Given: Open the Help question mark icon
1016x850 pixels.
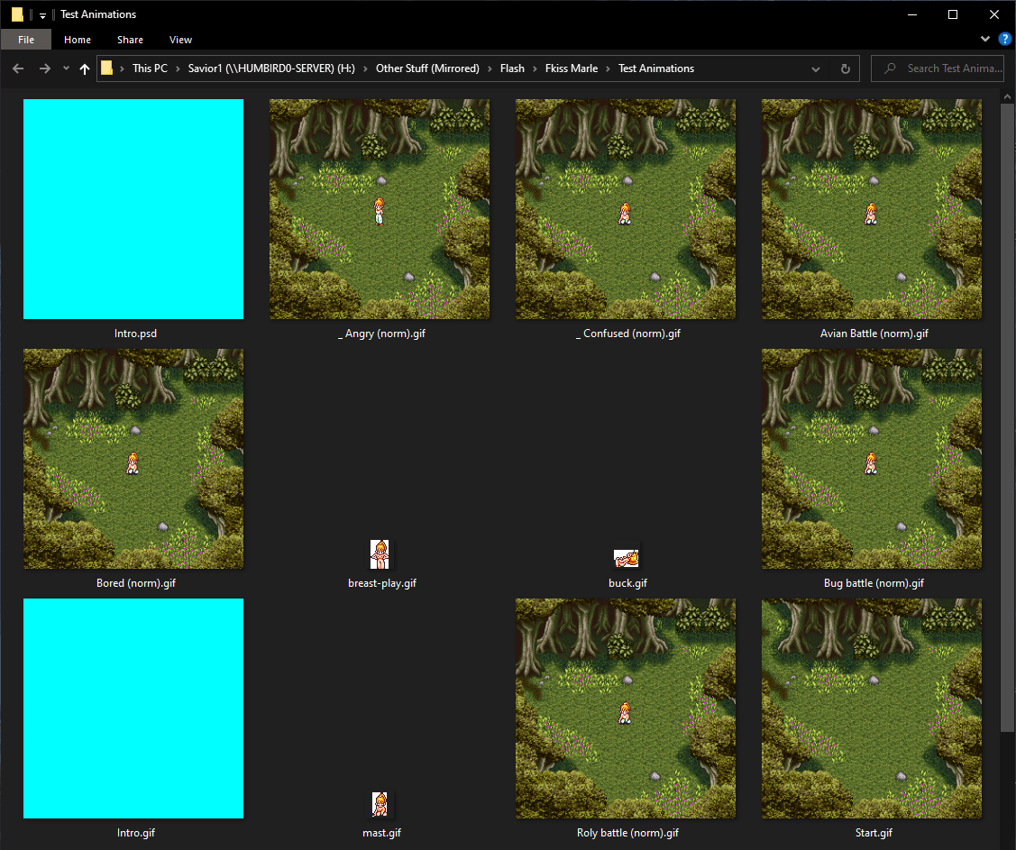Looking at the screenshot, I should [x=1005, y=39].
